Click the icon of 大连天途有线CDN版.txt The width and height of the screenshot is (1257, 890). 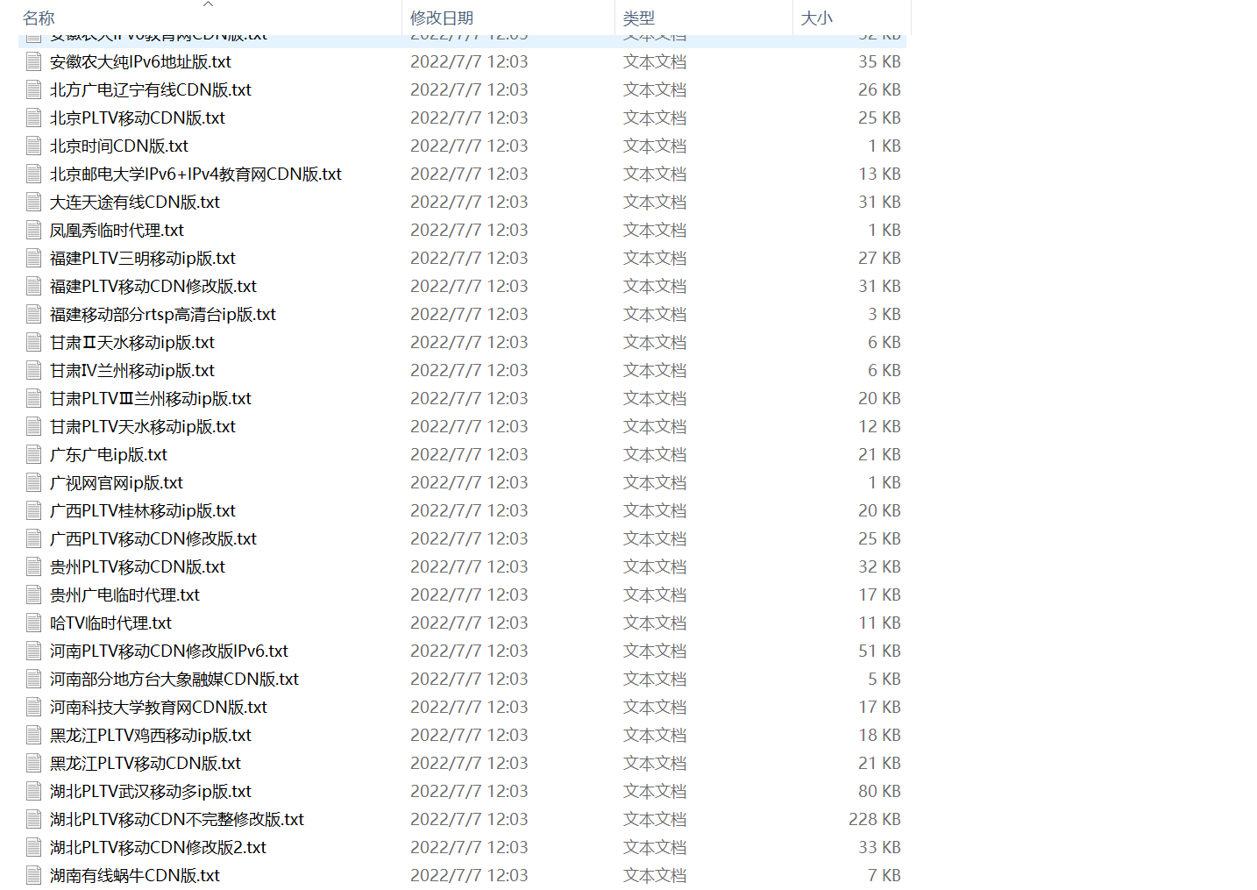(34, 202)
